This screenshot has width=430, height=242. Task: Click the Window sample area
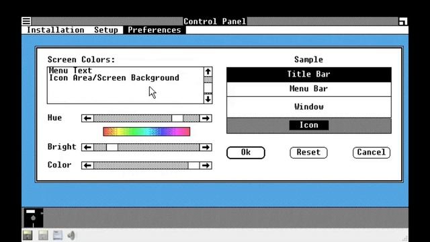pos(309,107)
